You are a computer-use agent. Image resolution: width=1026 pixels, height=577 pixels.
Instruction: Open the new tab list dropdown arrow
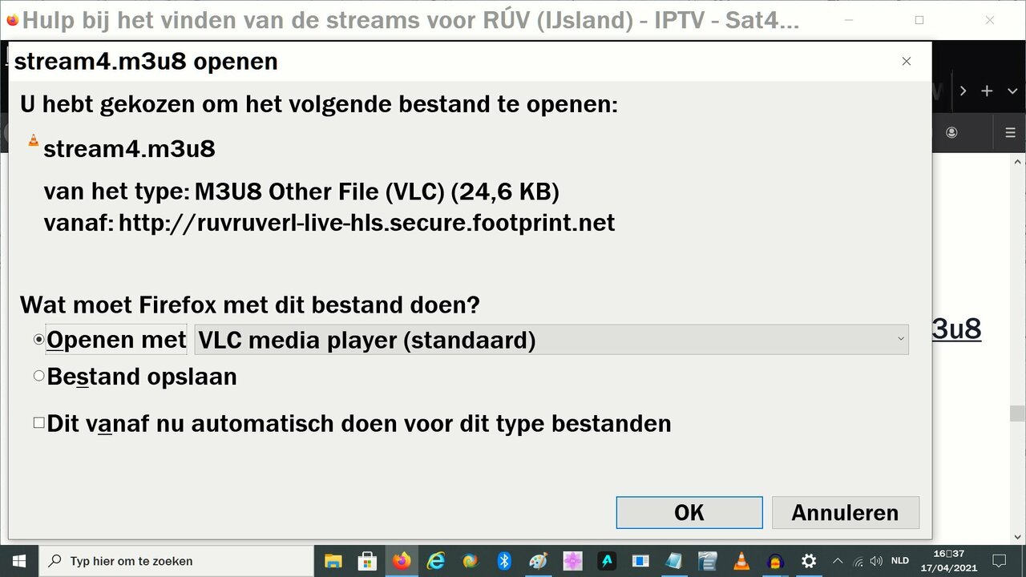(x=1013, y=91)
